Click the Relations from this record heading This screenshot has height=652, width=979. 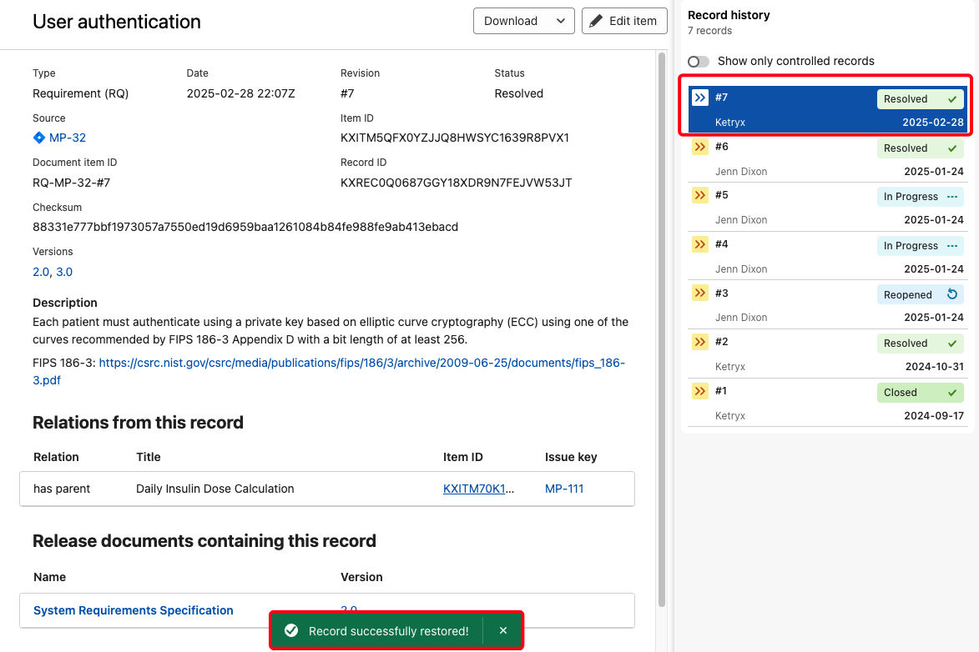point(138,423)
